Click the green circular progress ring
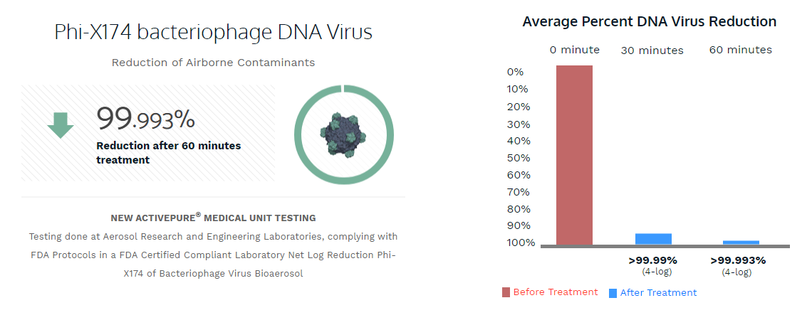 [344, 135]
